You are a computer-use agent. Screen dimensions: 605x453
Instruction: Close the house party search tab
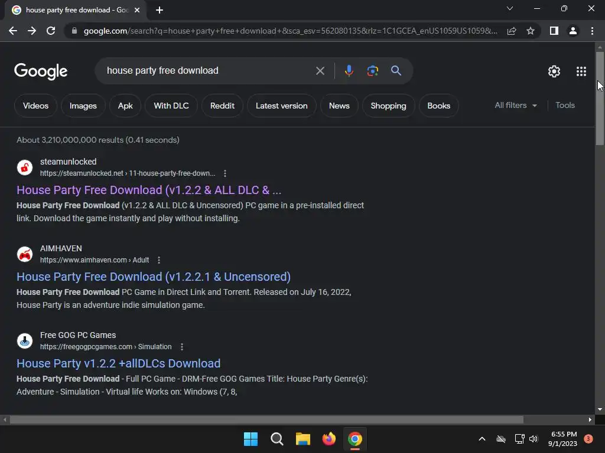[x=137, y=10]
